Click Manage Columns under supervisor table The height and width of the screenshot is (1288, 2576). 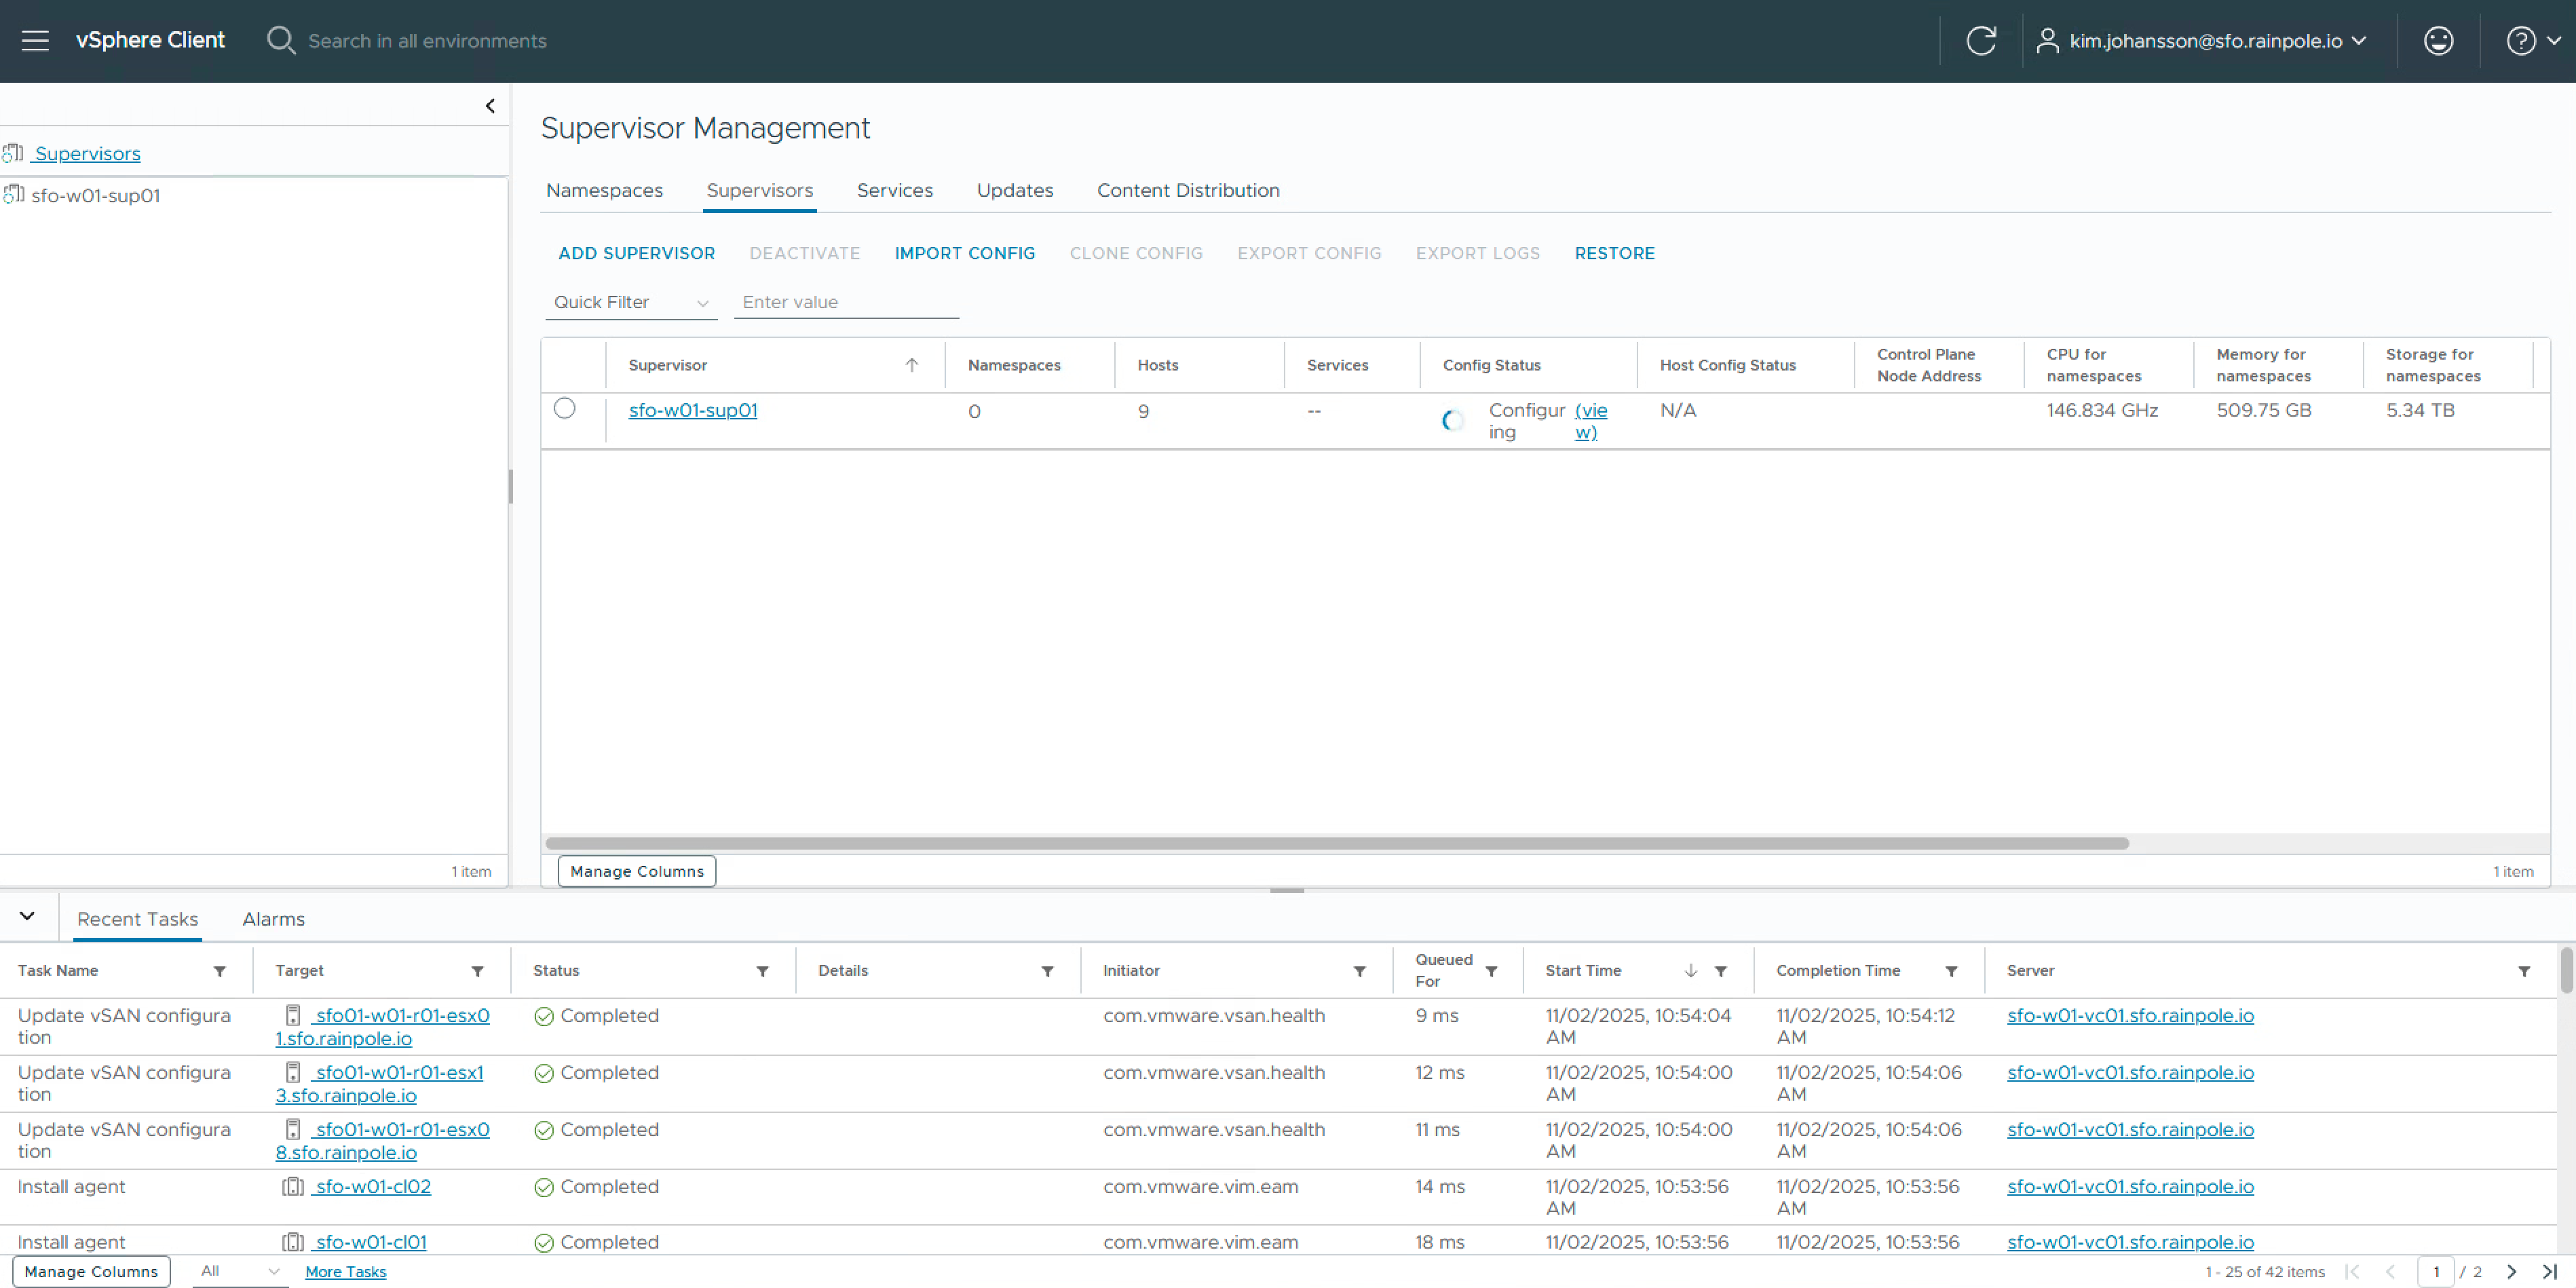[637, 871]
